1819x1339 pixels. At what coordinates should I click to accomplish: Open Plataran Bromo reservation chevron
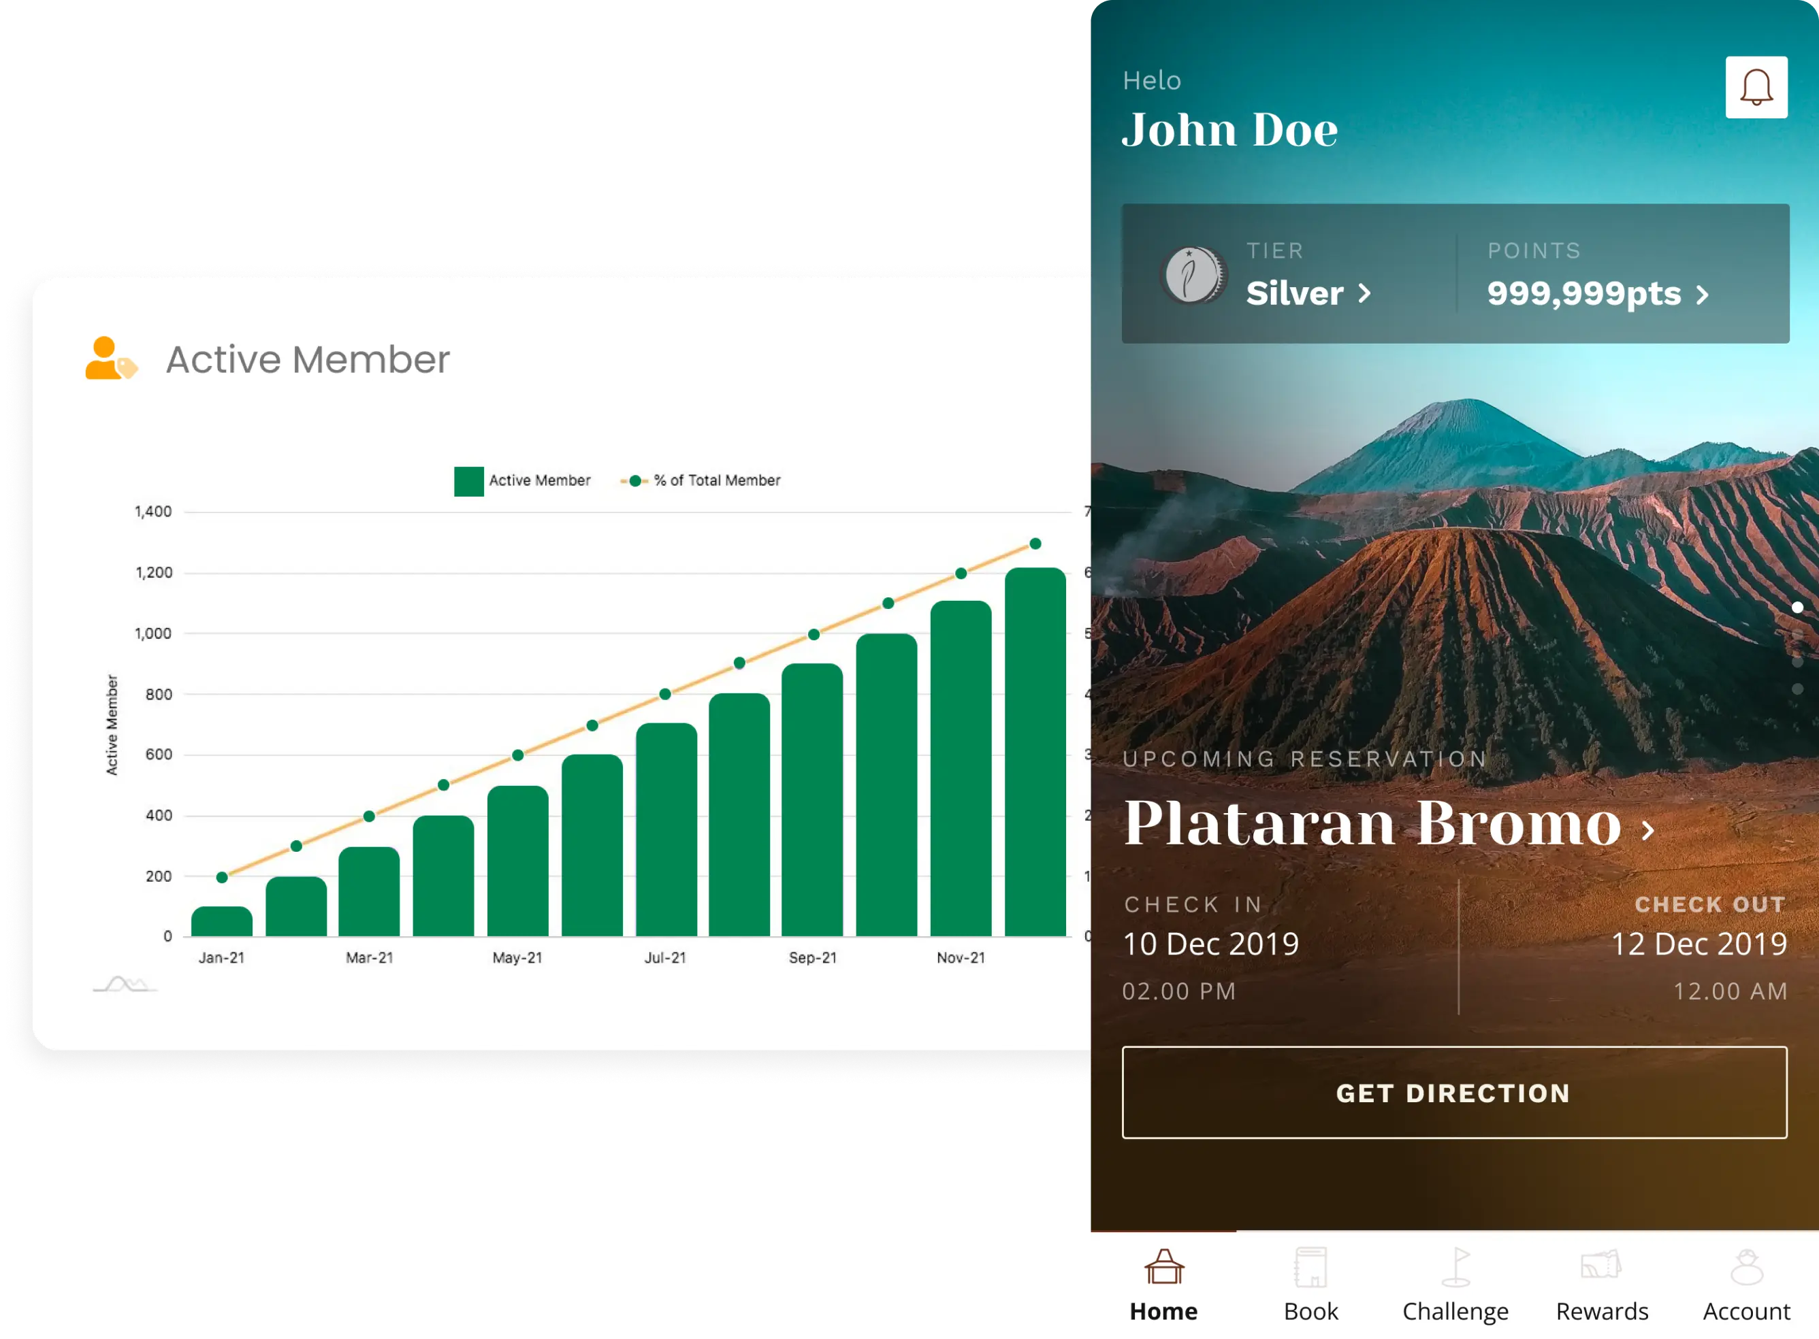point(1647,829)
